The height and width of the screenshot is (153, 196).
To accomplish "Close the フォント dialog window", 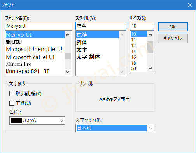I will point(190,5).
